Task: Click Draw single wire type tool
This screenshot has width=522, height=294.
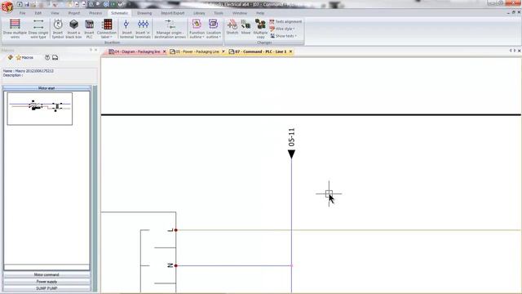Action: click(x=38, y=29)
